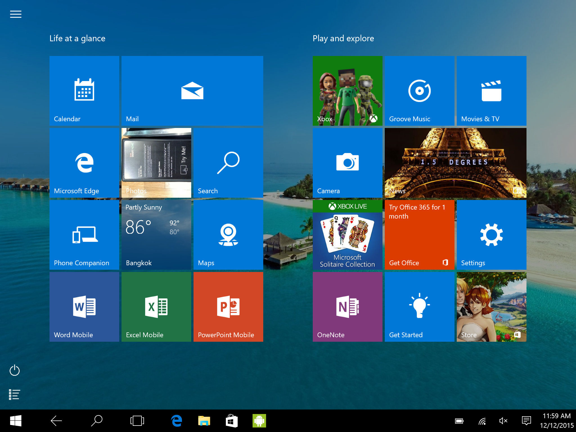The width and height of the screenshot is (576, 432).
Task: Click the Power options button
Action: [14, 370]
